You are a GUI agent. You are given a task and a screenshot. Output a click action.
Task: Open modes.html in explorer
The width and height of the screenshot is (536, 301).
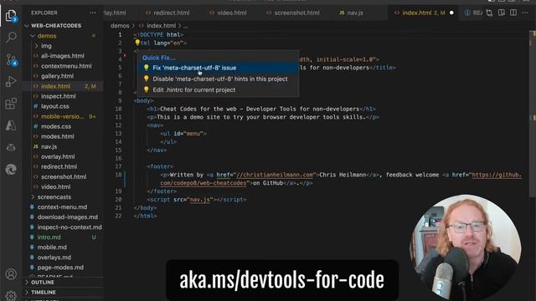tap(58, 136)
